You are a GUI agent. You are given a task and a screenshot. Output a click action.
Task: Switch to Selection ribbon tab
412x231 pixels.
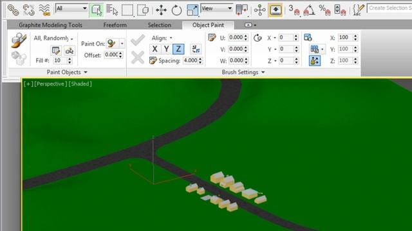coord(159,25)
